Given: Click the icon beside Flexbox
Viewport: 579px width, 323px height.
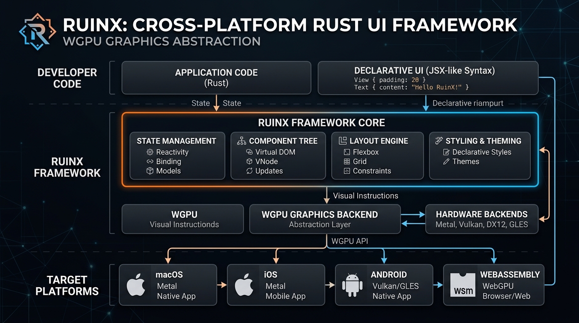Looking at the screenshot, I should [x=347, y=152].
